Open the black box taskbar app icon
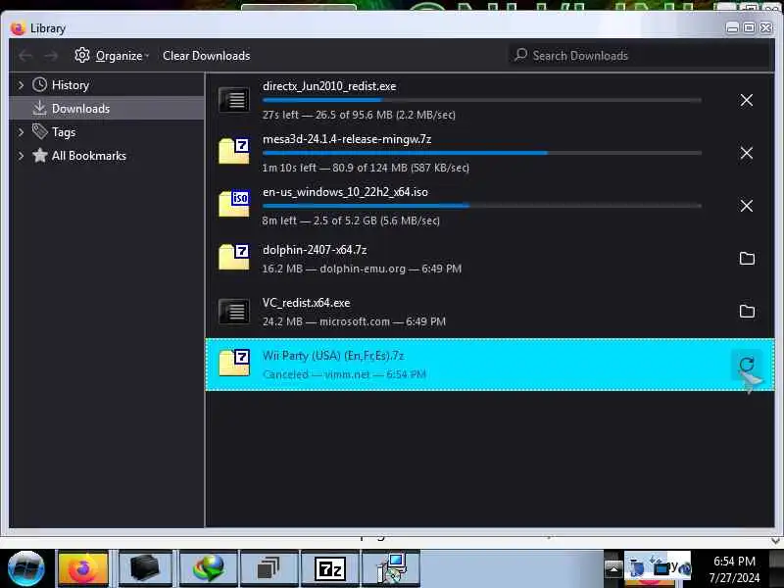Screen dimensions: 784x588 pos(144,568)
